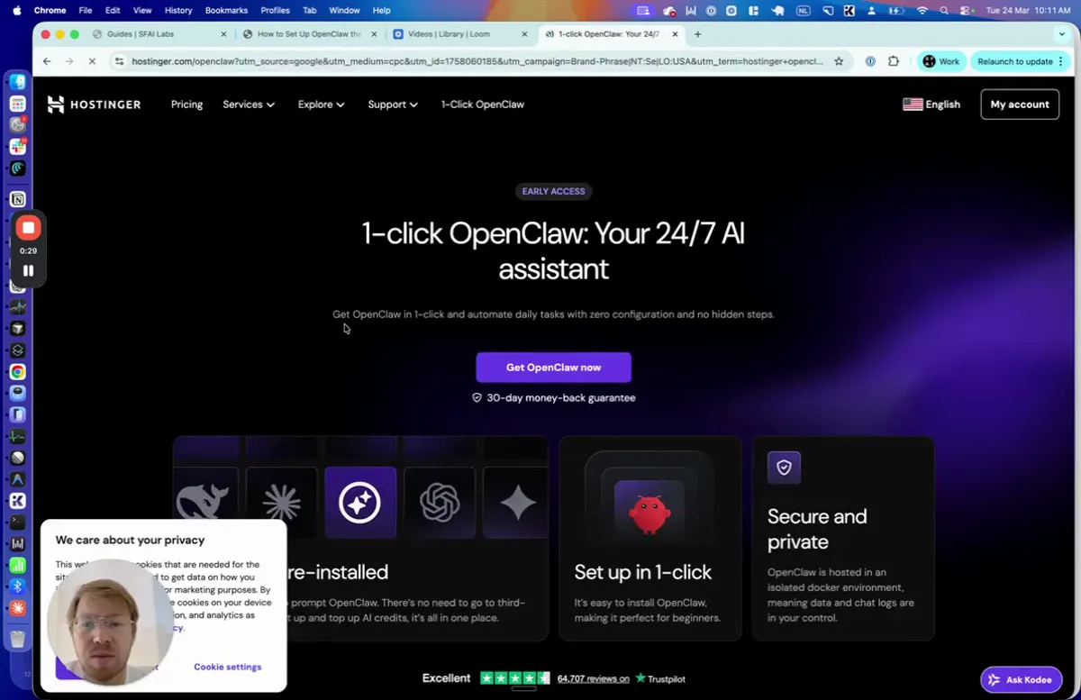
Task: Open Cookie settings
Action: point(227,667)
